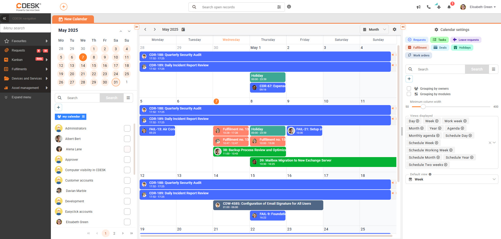
Task: Move mini calendar to previous month
Action: pos(121,31)
